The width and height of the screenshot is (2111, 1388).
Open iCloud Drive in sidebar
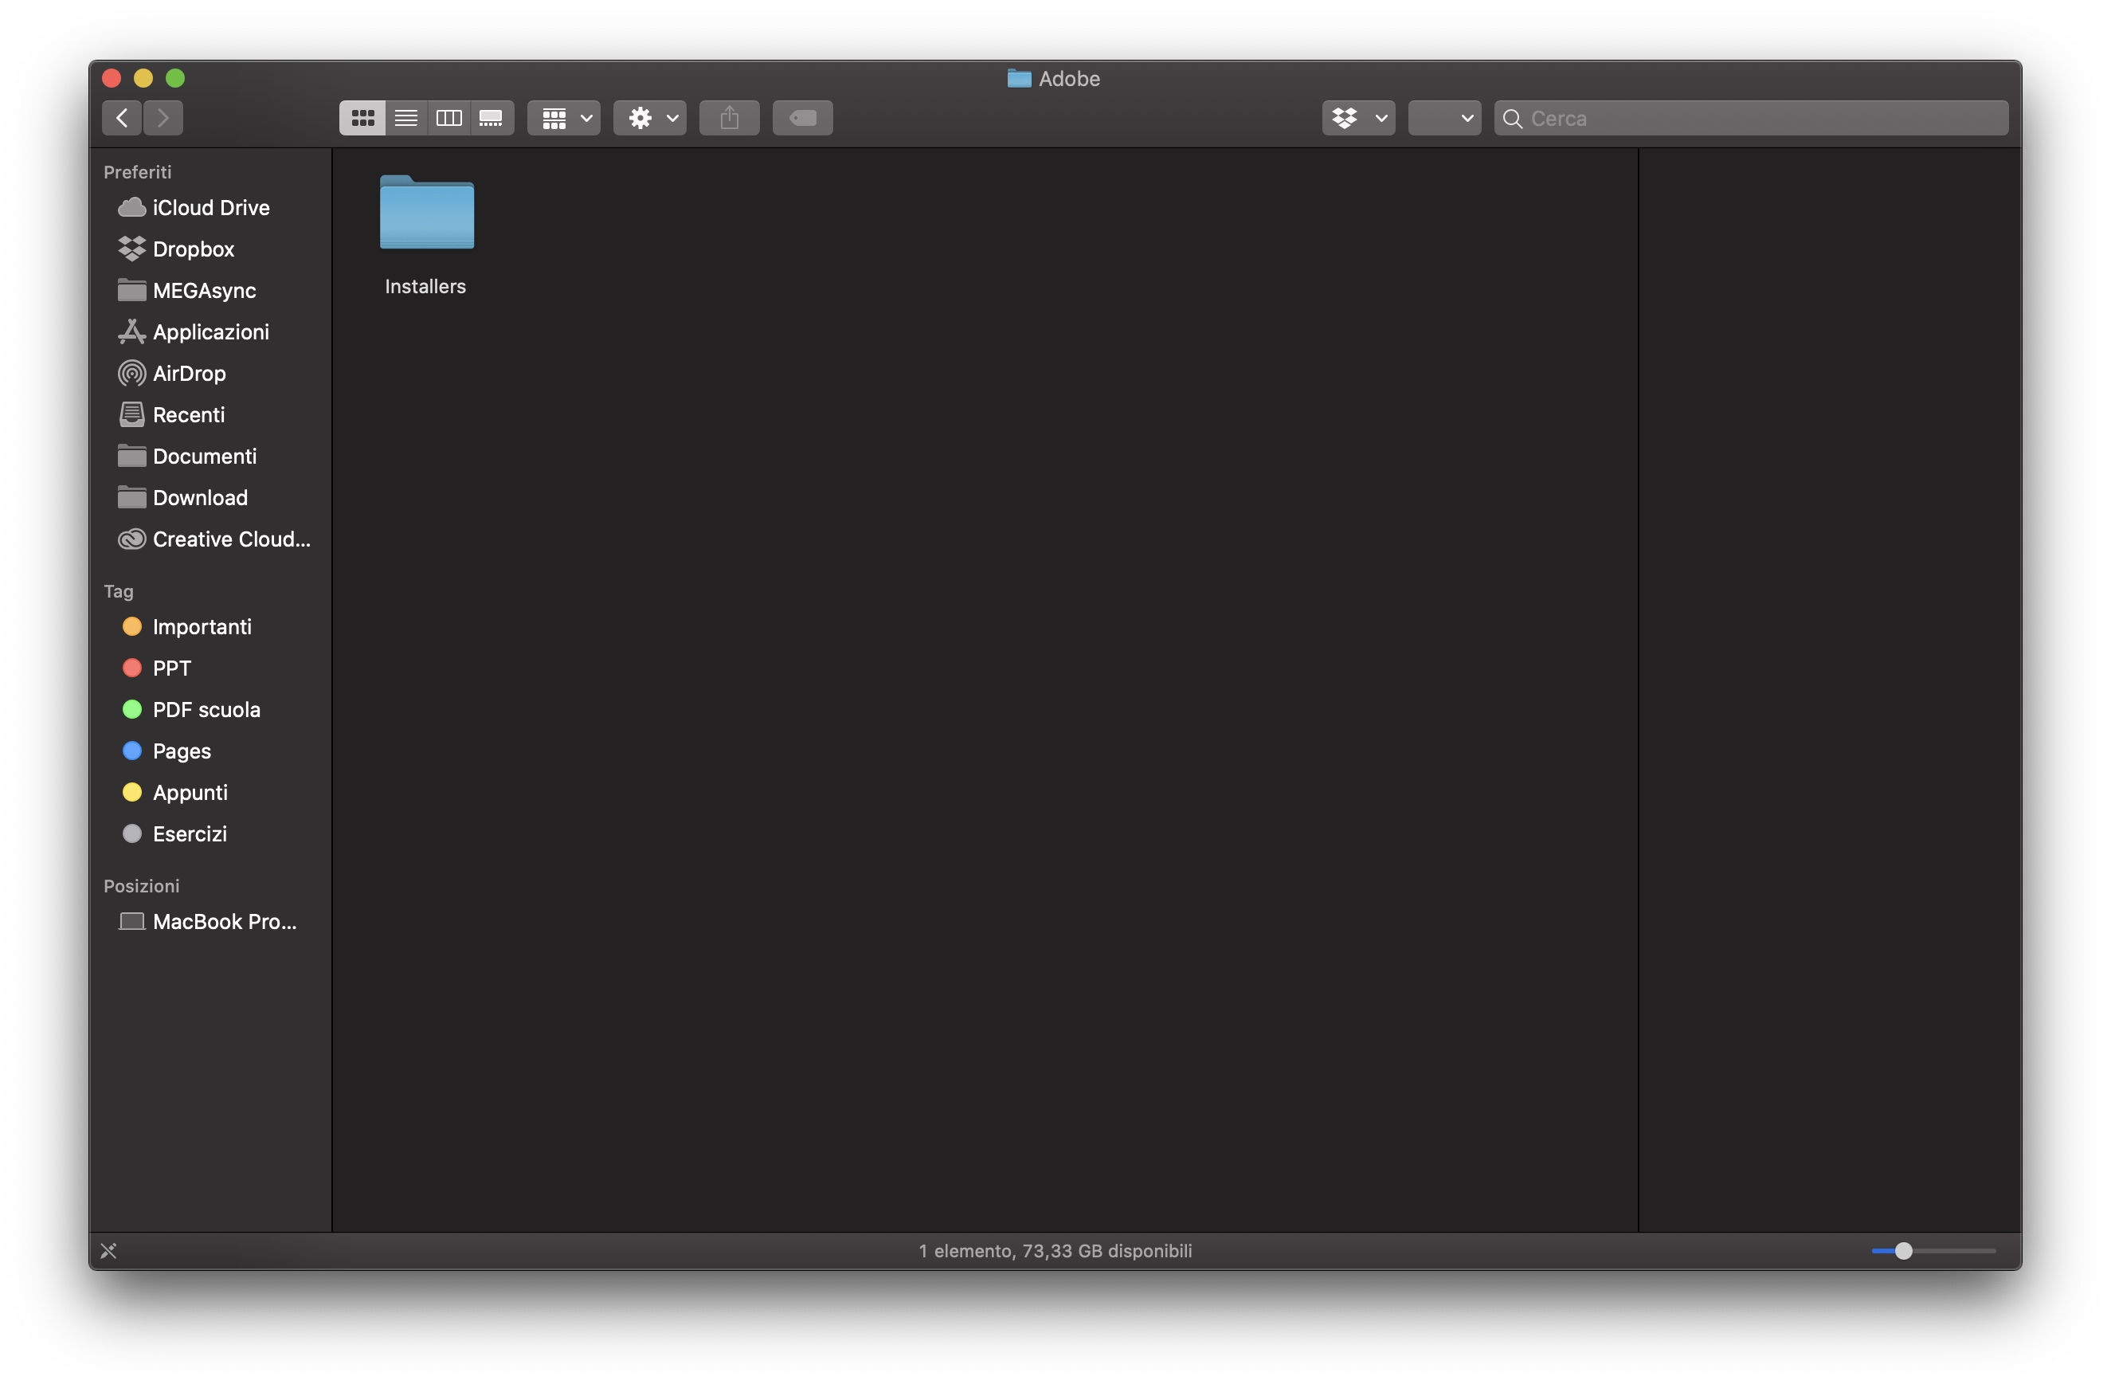210,207
